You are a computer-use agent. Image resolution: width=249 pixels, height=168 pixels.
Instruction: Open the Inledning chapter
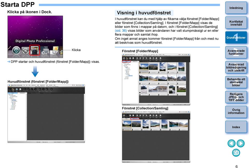236,8
